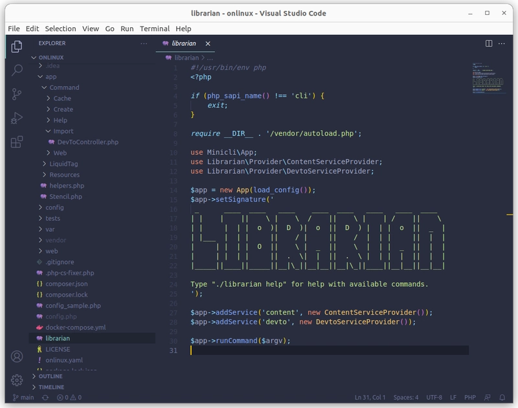Image resolution: width=518 pixels, height=408 pixels.
Task: Select the librarian editor tab
Action: click(x=184, y=43)
